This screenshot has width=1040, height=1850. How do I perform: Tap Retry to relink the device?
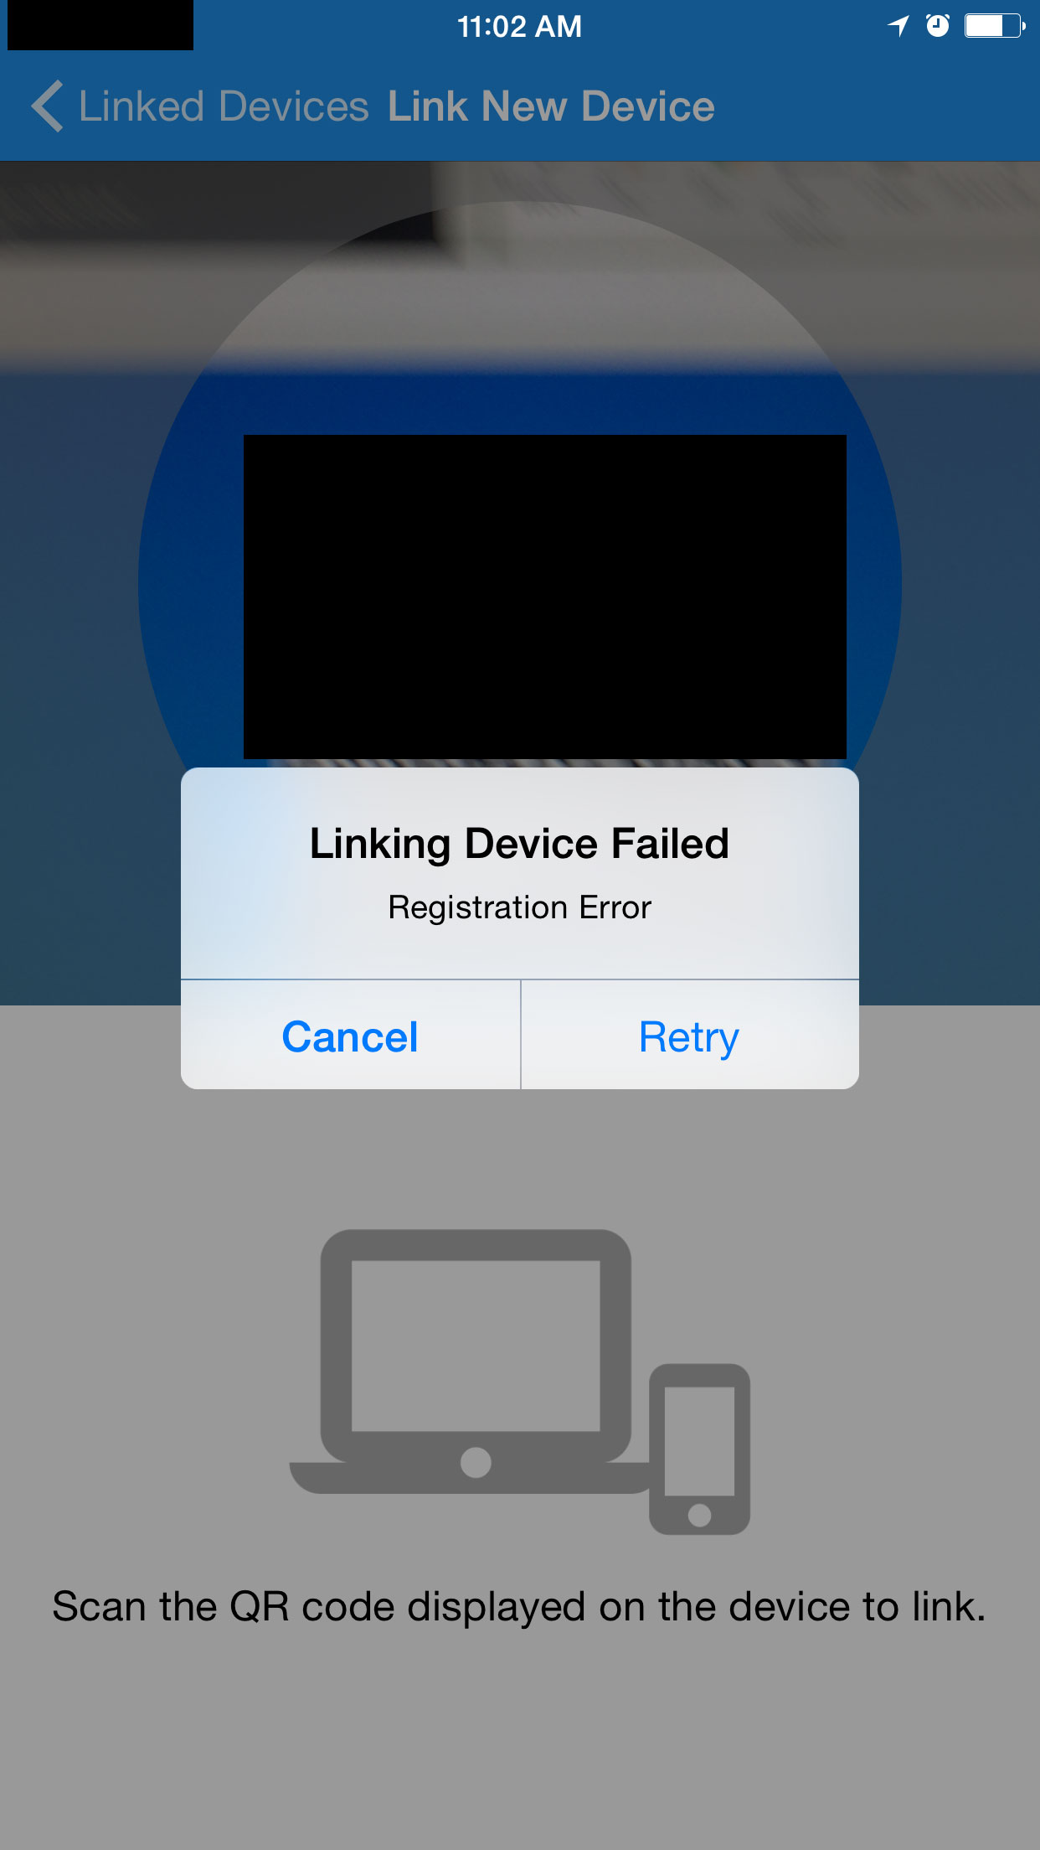[x=690, y=1036]
